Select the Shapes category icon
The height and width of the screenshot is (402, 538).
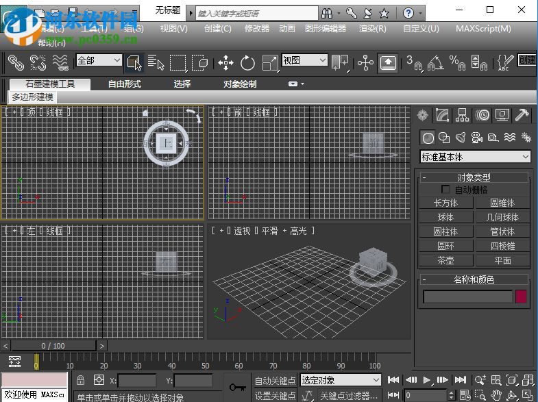pos(444,138)
